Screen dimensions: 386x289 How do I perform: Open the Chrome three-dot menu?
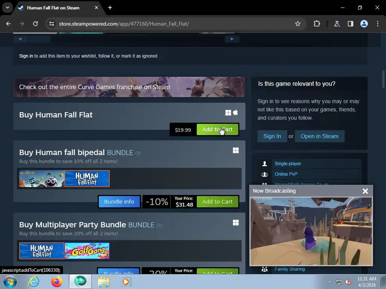[x=378, y=24]
